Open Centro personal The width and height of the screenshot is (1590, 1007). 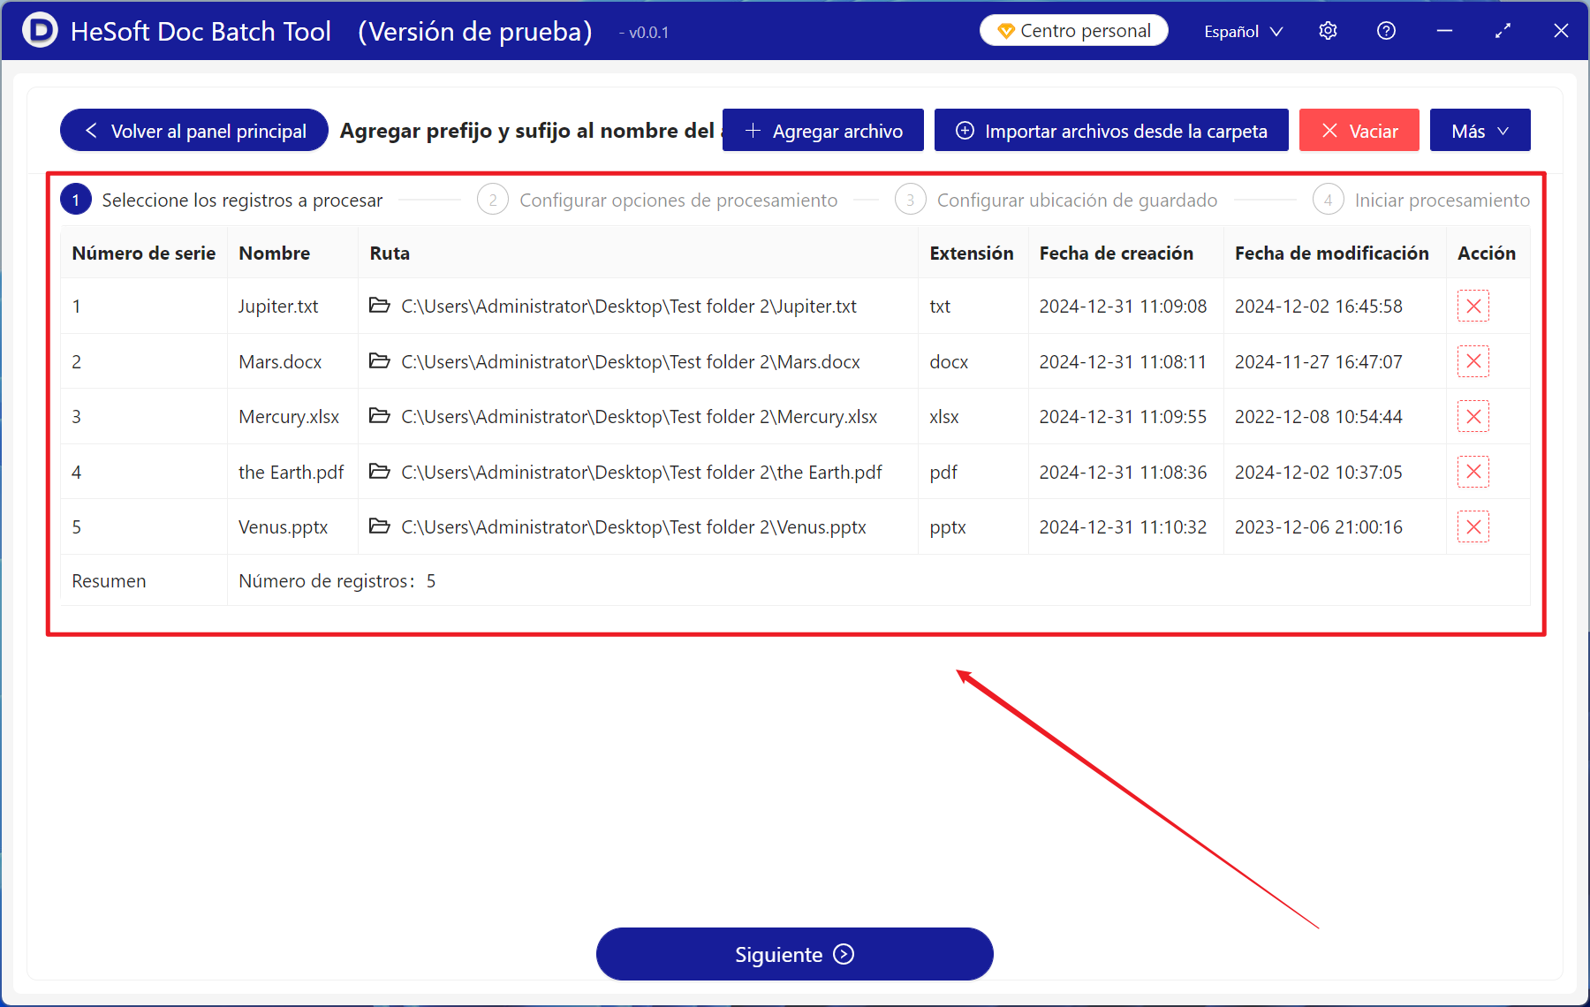1073,31
